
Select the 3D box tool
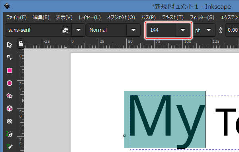10,108
